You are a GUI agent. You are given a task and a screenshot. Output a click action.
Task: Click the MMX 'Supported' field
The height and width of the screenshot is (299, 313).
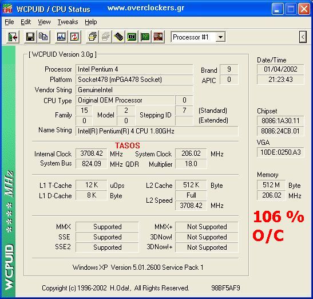pos(107,227)
